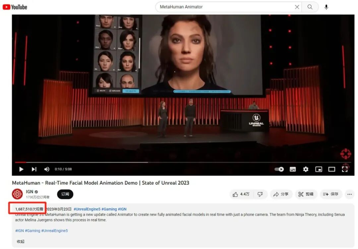
Task: Click the 1,687,510次观看 view count
Action: (29, 209)
